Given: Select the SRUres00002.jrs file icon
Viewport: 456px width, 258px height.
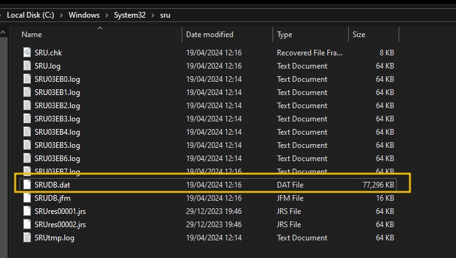Looking at the screenshot, I should point(26,224).
